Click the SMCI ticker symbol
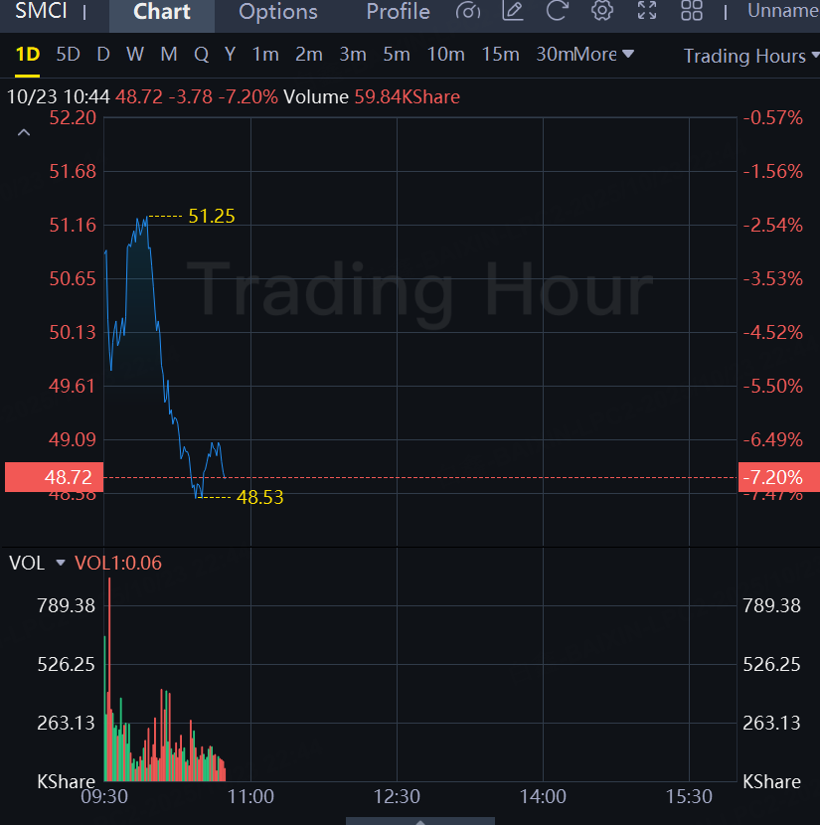Screen dimensions: 820x825 [x=41, y=11]
